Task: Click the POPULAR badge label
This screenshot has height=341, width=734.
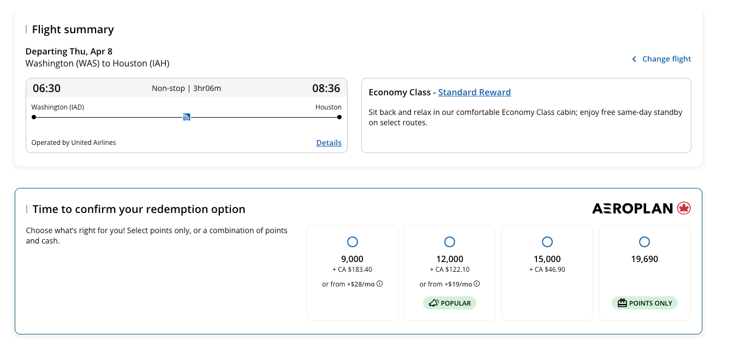Action: 456,303
